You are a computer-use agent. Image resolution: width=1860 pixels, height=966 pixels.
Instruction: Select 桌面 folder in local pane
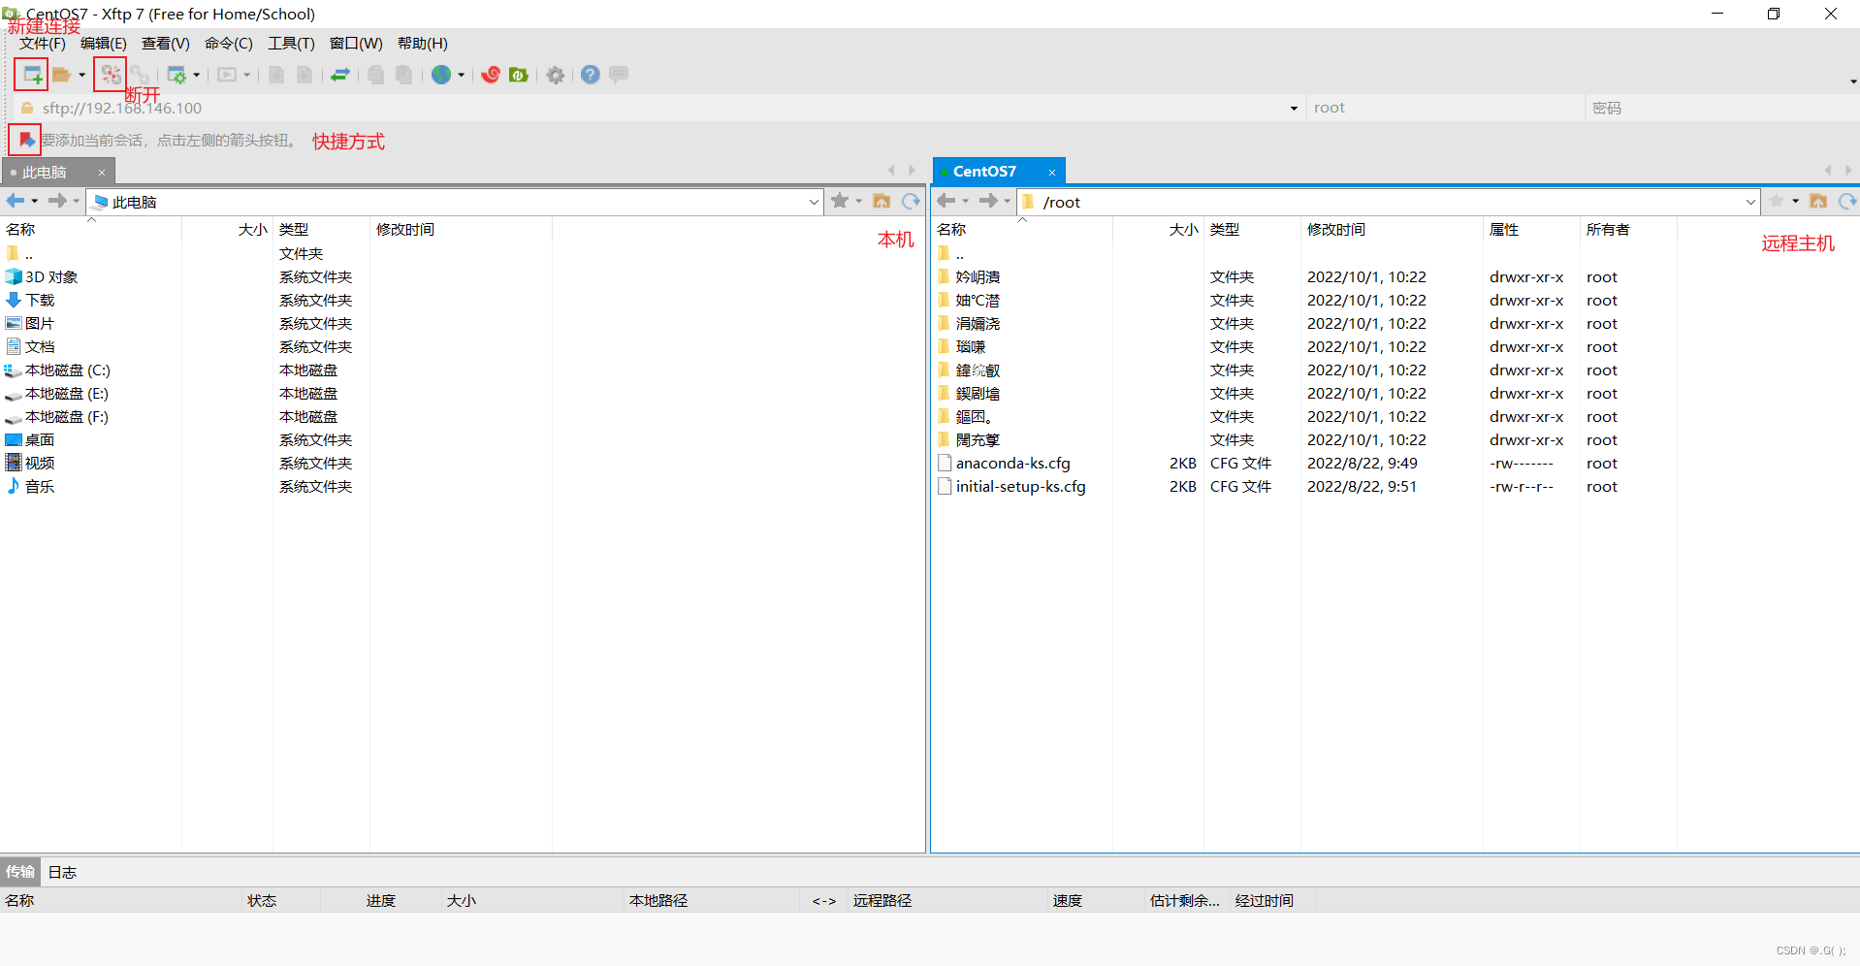[40, 440]
